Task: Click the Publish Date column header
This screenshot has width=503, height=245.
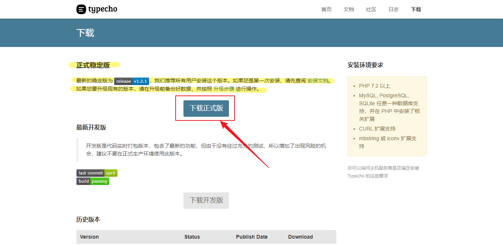Action: [252, 237]
